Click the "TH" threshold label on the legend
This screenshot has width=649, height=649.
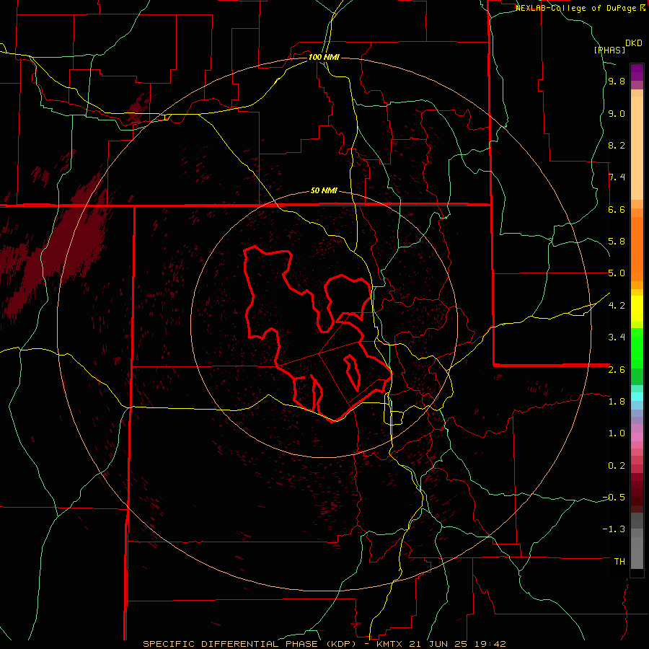(x=619, y=562)
